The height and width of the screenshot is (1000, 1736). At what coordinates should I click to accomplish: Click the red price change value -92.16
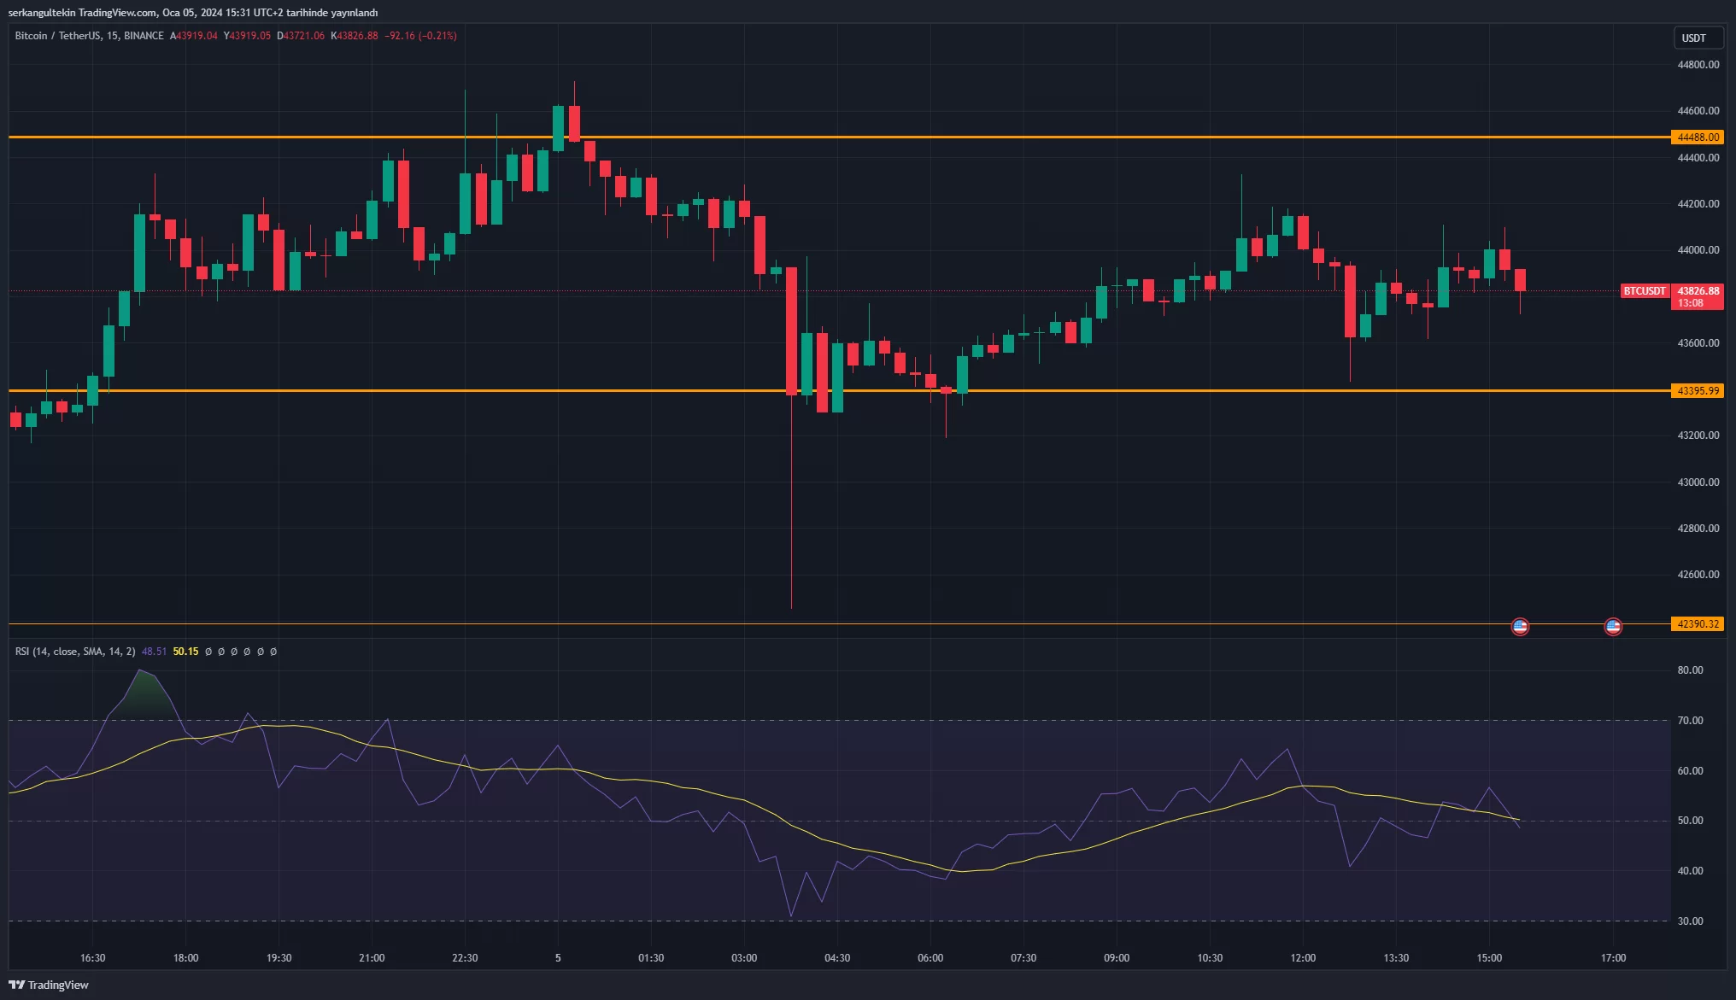tap(399, 36)
